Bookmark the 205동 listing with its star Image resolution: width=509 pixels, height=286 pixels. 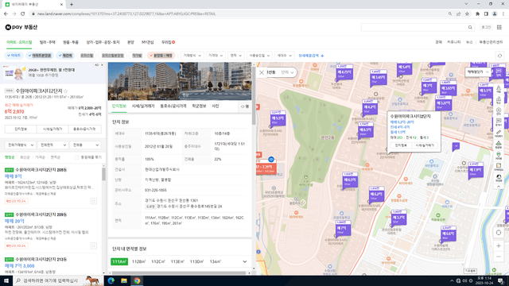pos(94,201)
